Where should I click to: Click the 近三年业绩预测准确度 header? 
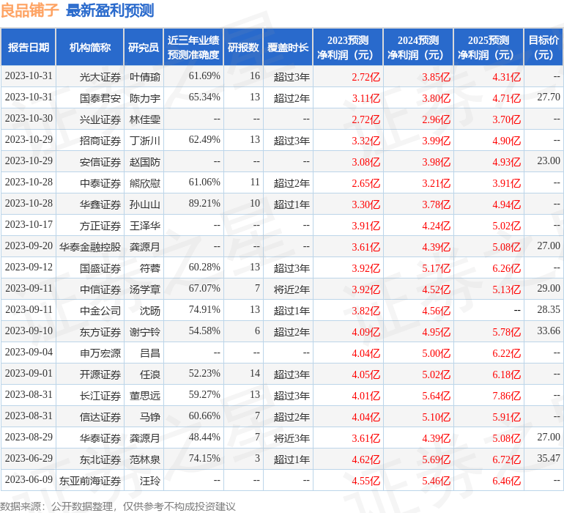point(193,47)
